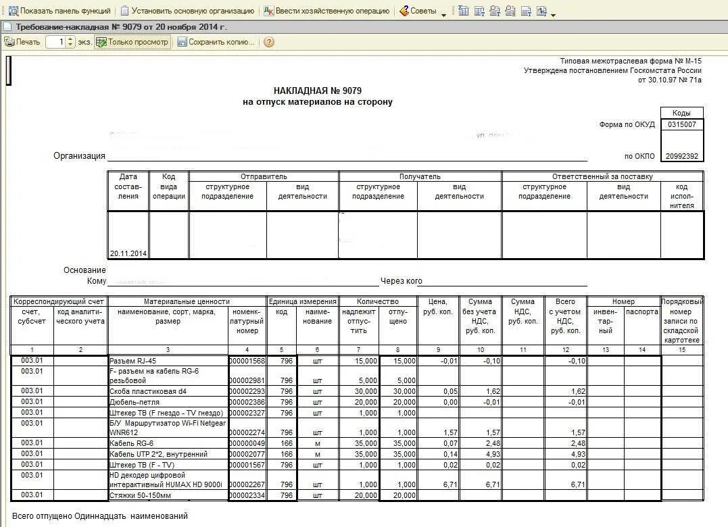Click the Ввести хозяйственную операцию icon
Screen dimensions: 728x527
(268, 11)
